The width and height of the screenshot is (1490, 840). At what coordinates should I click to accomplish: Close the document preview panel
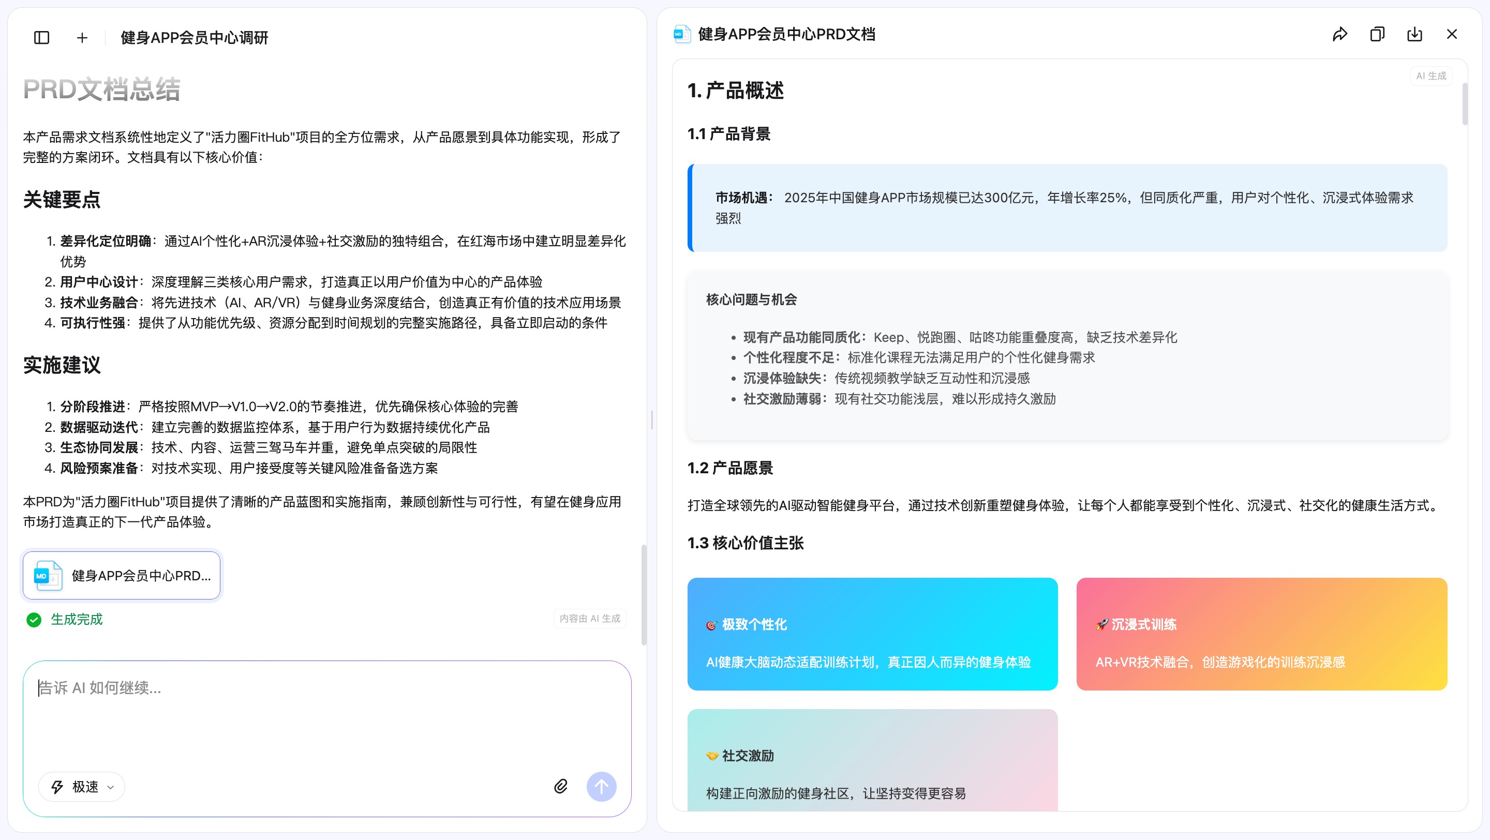[x=1452, y=34]
